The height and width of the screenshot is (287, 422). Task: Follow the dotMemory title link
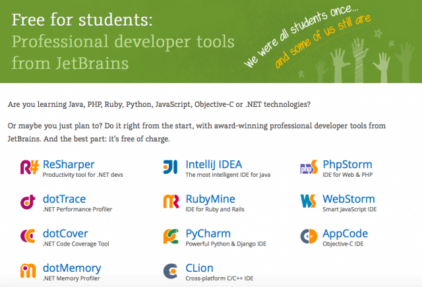[72, 267]
